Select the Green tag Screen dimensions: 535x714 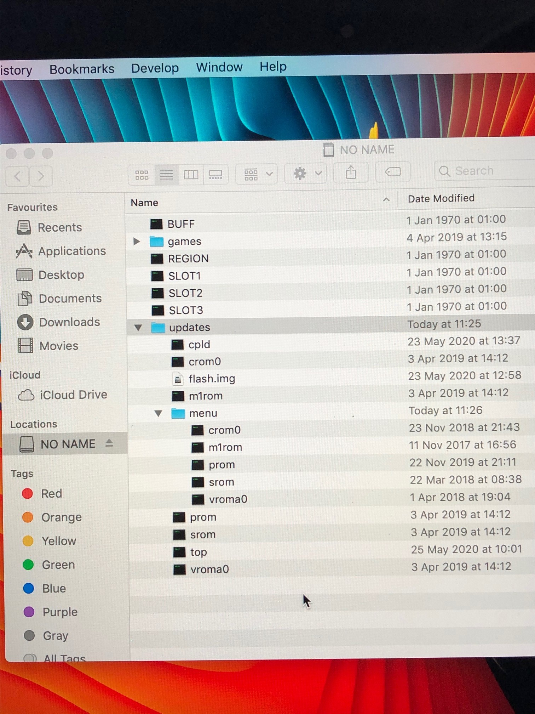(49, 565)
